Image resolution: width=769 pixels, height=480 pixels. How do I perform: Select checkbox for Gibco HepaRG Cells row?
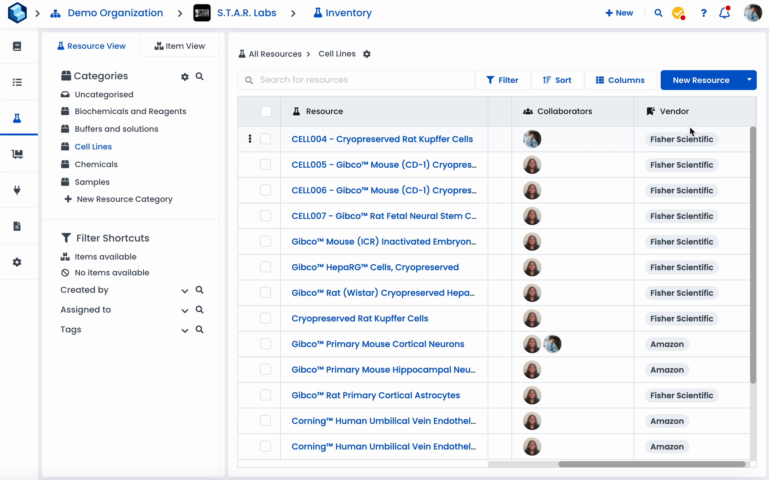tap(265, 267)
